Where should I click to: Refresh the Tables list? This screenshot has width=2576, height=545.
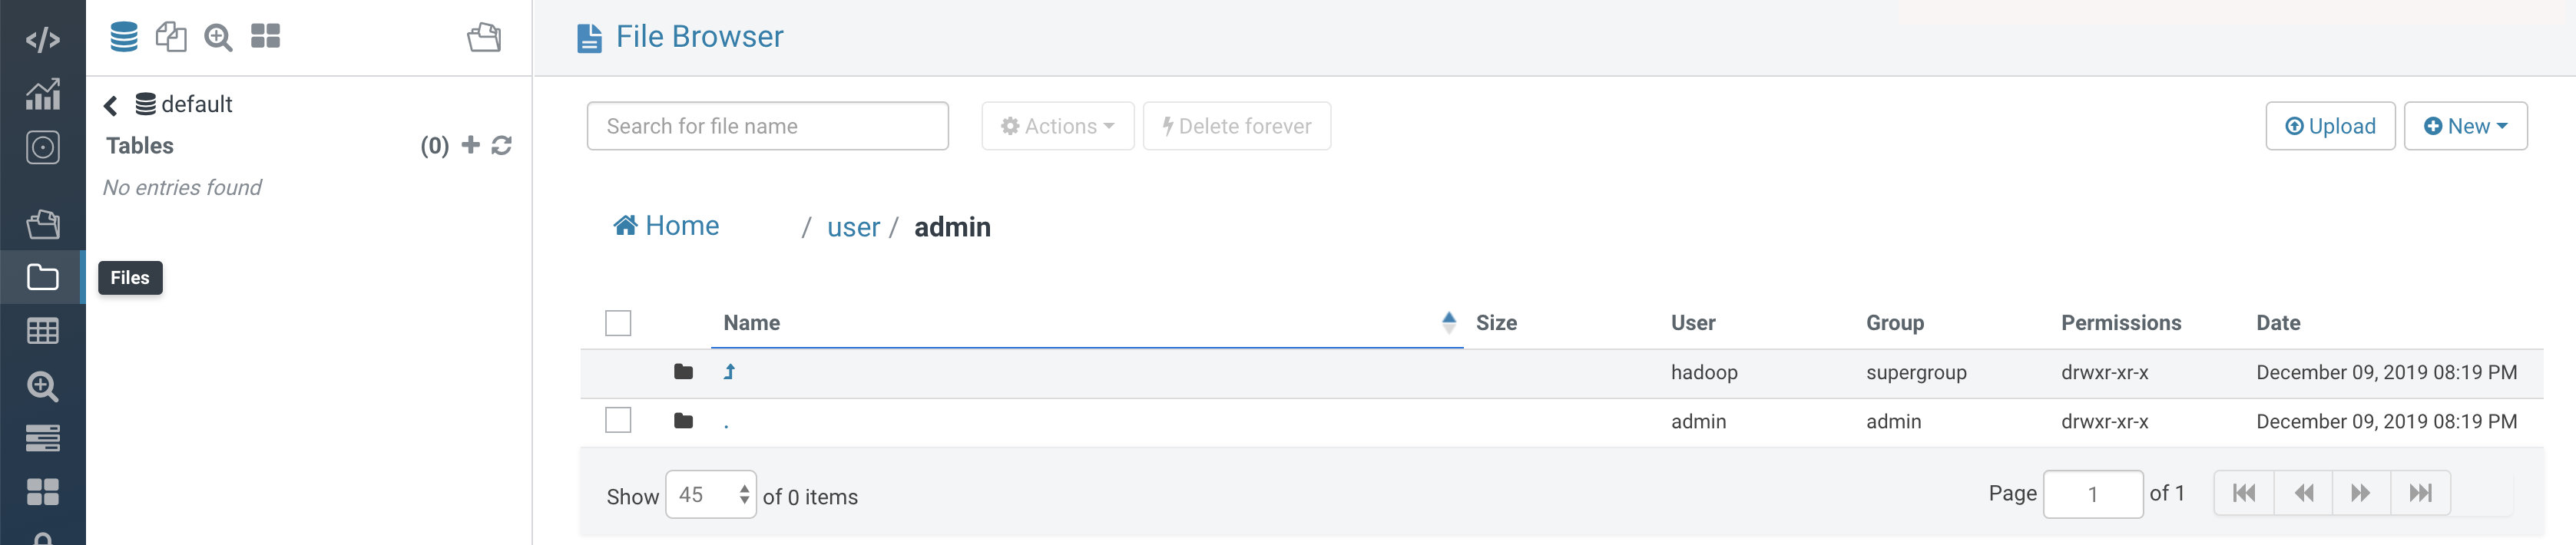coord(502,146)
